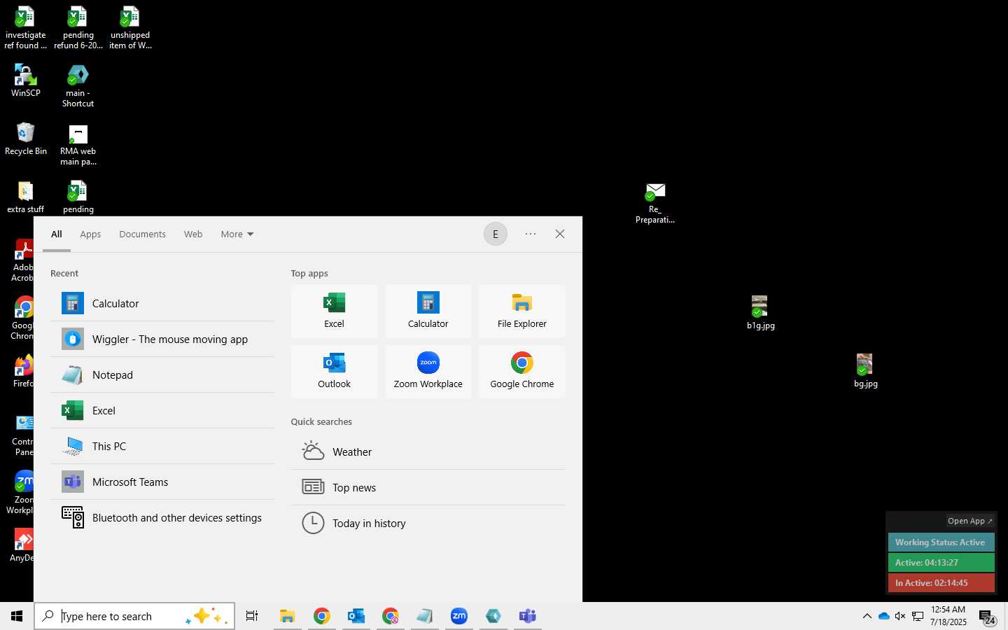1008x630 pixels.
Task: Select the b1g.jpg desktop file
Action: point(760,312)
